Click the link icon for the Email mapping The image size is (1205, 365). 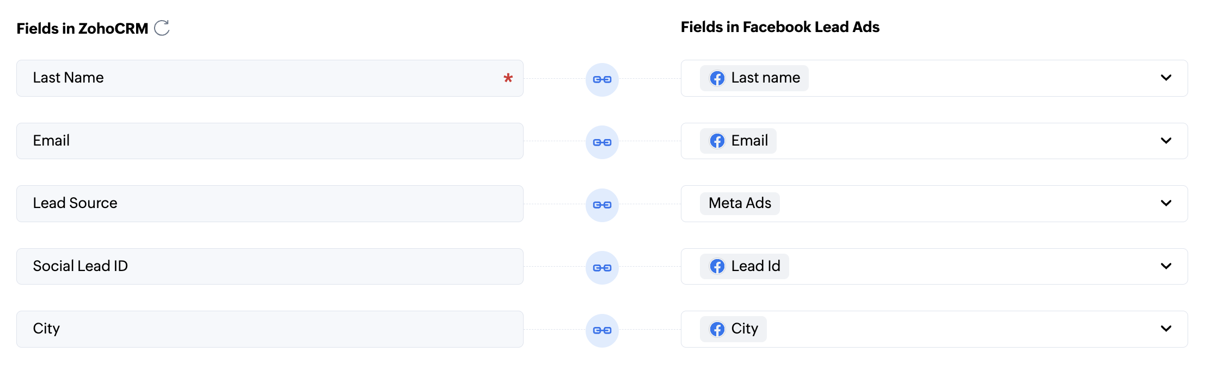tap(602, 142)
